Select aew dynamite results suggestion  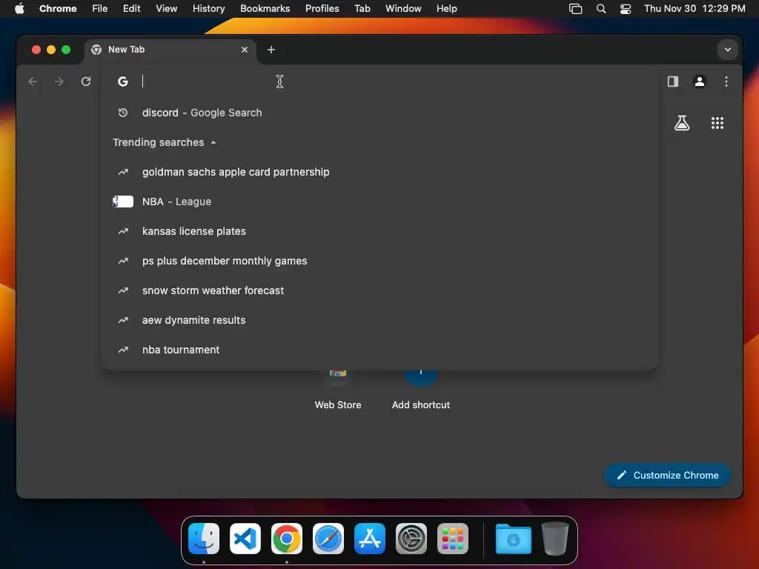pyautogui.click(x=379, y=320)
